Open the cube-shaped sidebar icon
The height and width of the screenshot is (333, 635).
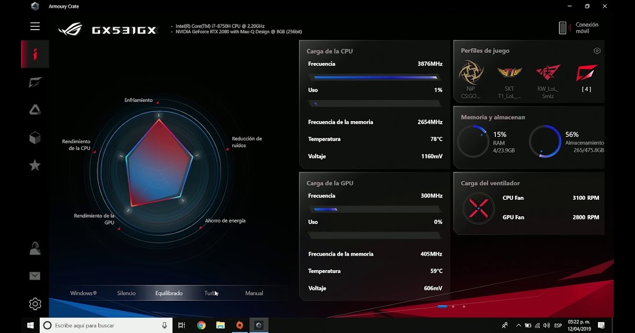[35, 138]
